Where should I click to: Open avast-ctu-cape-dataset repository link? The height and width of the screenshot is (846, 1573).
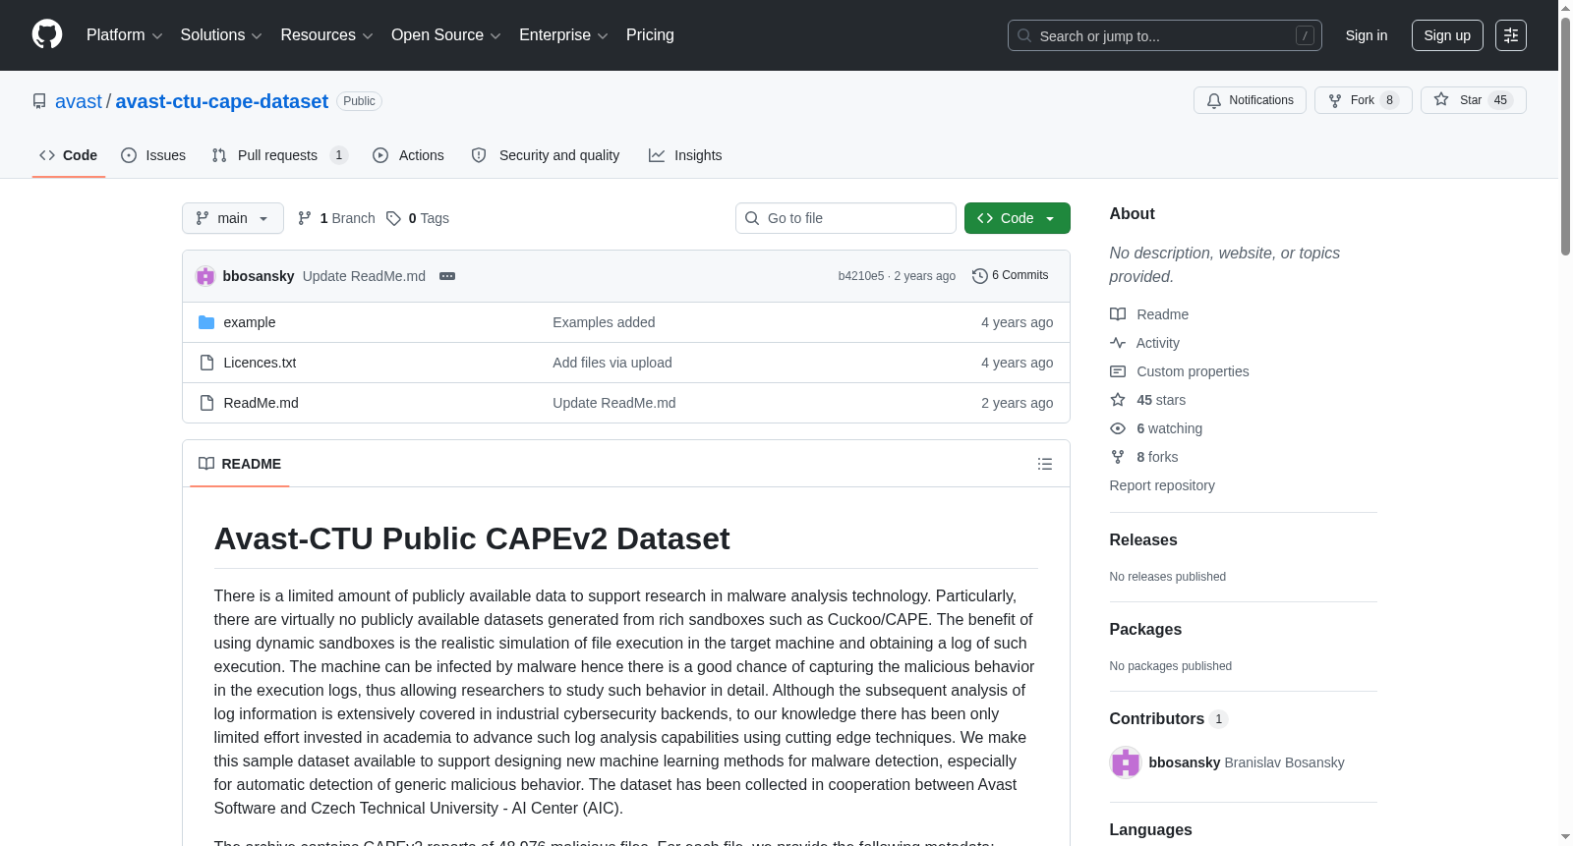(222, 101)
